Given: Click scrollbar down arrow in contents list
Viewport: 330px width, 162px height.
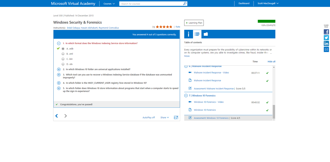Looking at the screenshot, I should [274, 120].
